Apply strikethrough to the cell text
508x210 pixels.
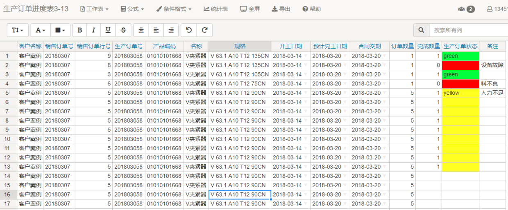tap(123, 30)
